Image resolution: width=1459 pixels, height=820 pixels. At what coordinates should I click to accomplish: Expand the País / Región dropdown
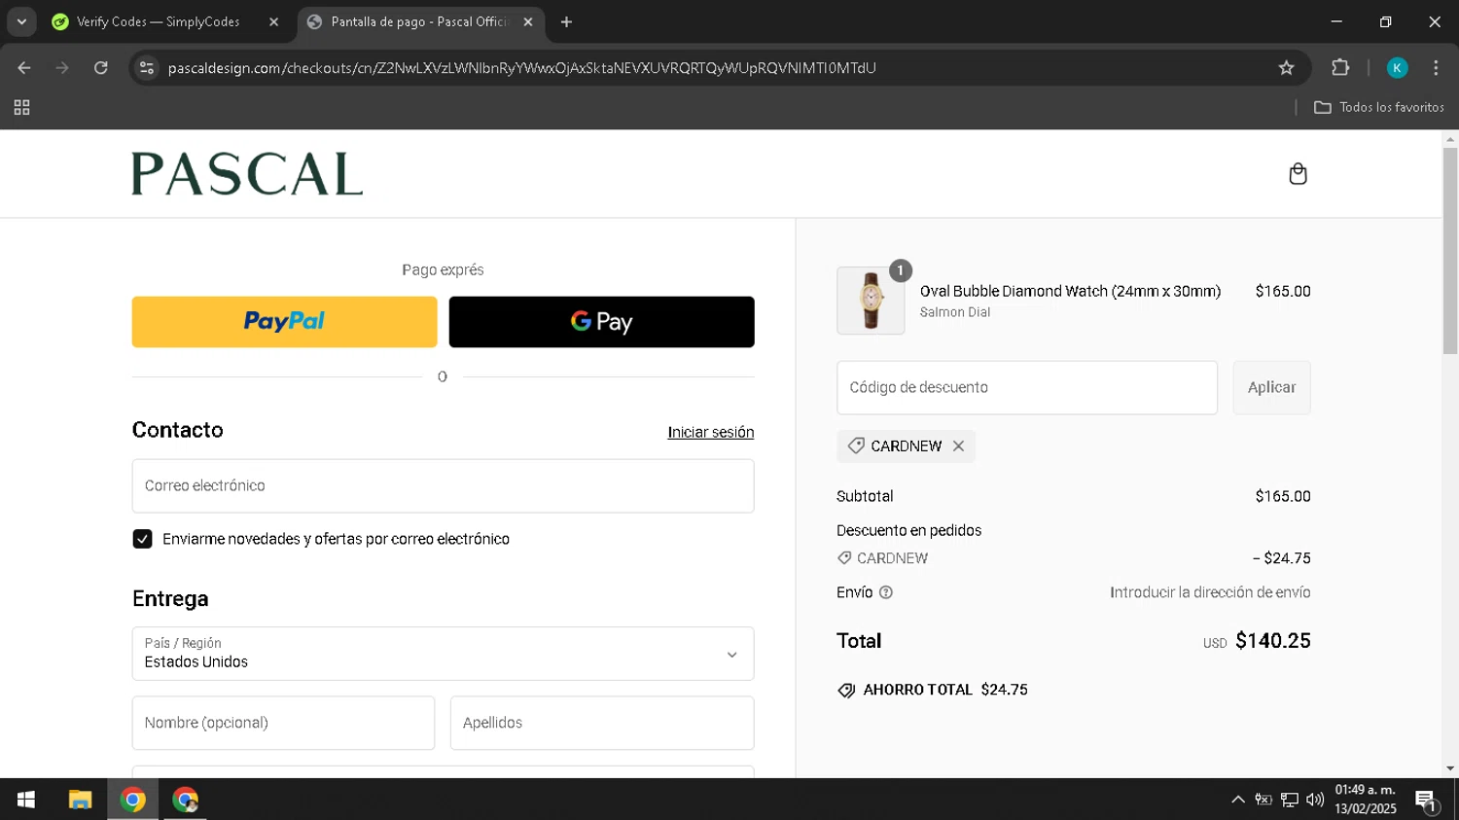click(x=444, y=654)
